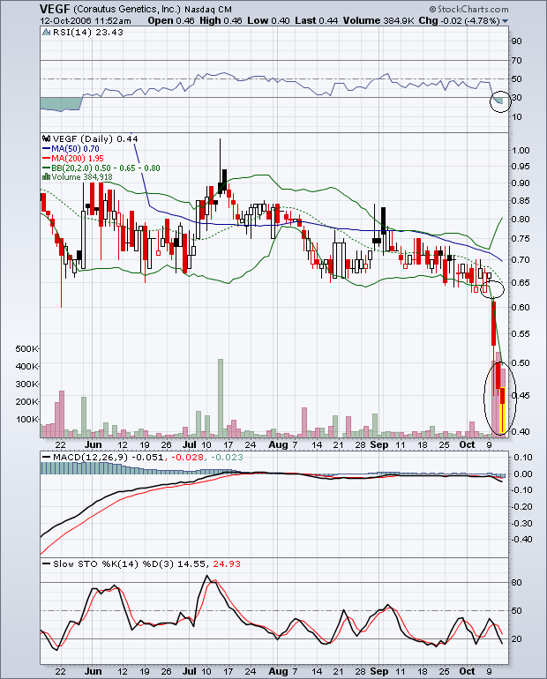
Task: Click the Sep label under the price panel
Action: coord(379,444)
